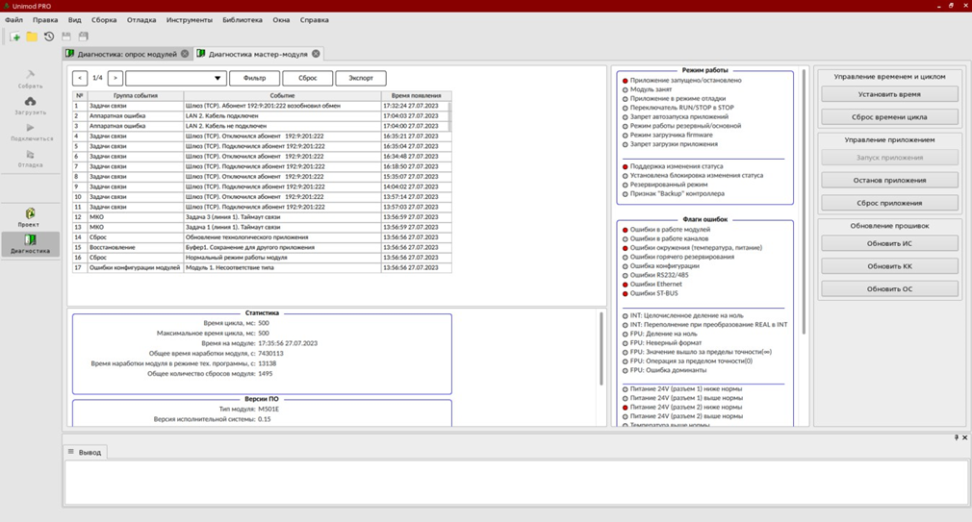
Task: Open the Правка menu
Action: click(45, 20)
